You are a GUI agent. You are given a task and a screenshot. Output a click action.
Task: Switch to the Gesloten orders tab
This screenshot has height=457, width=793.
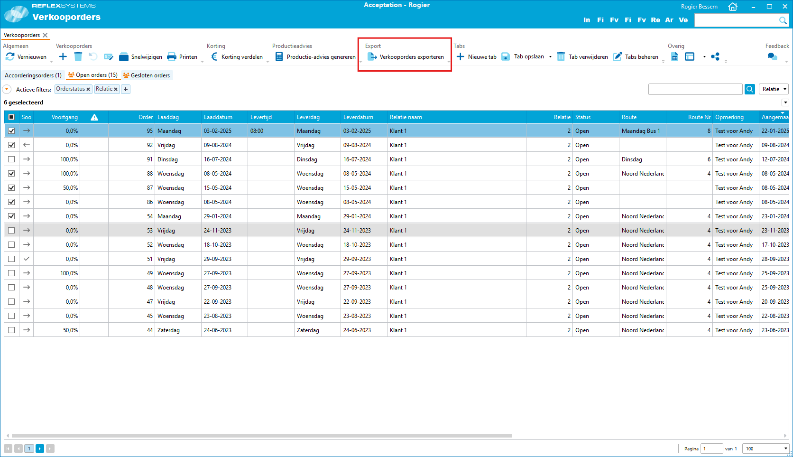click(147, 75)
